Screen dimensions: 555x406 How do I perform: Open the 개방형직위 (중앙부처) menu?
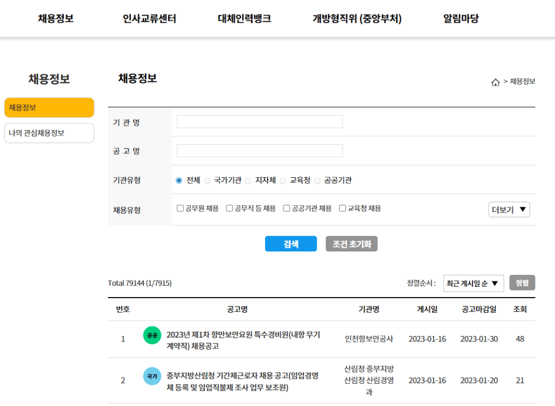(357, 18)
